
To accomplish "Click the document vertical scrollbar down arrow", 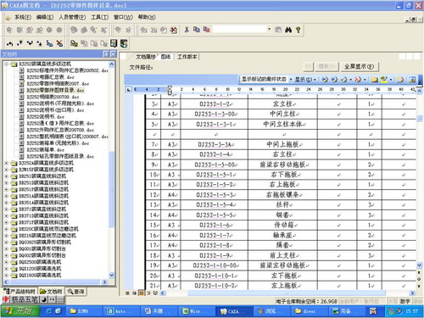I will 419,265.
